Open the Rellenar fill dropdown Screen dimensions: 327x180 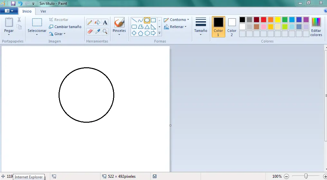click(x=175, y=27)
